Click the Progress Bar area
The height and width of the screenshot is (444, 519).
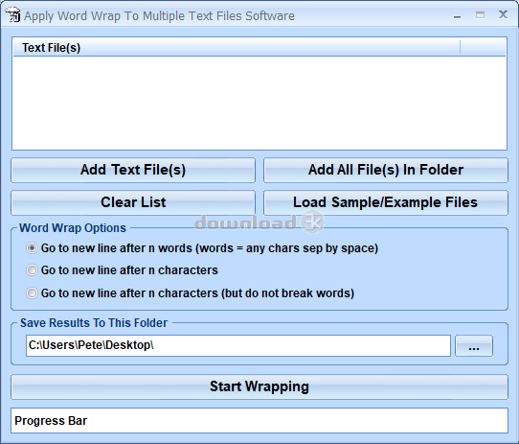259,420
